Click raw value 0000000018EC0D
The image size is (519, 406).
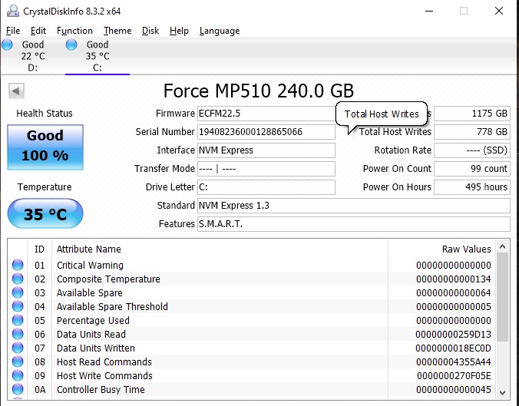pos(453,348)
